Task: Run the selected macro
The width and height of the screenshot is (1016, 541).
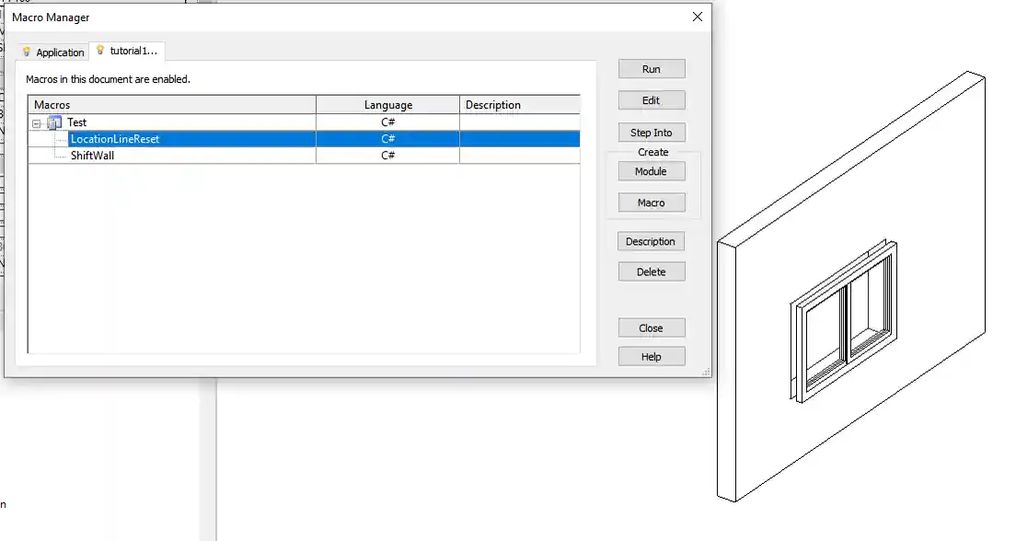Action: [651, 68]
